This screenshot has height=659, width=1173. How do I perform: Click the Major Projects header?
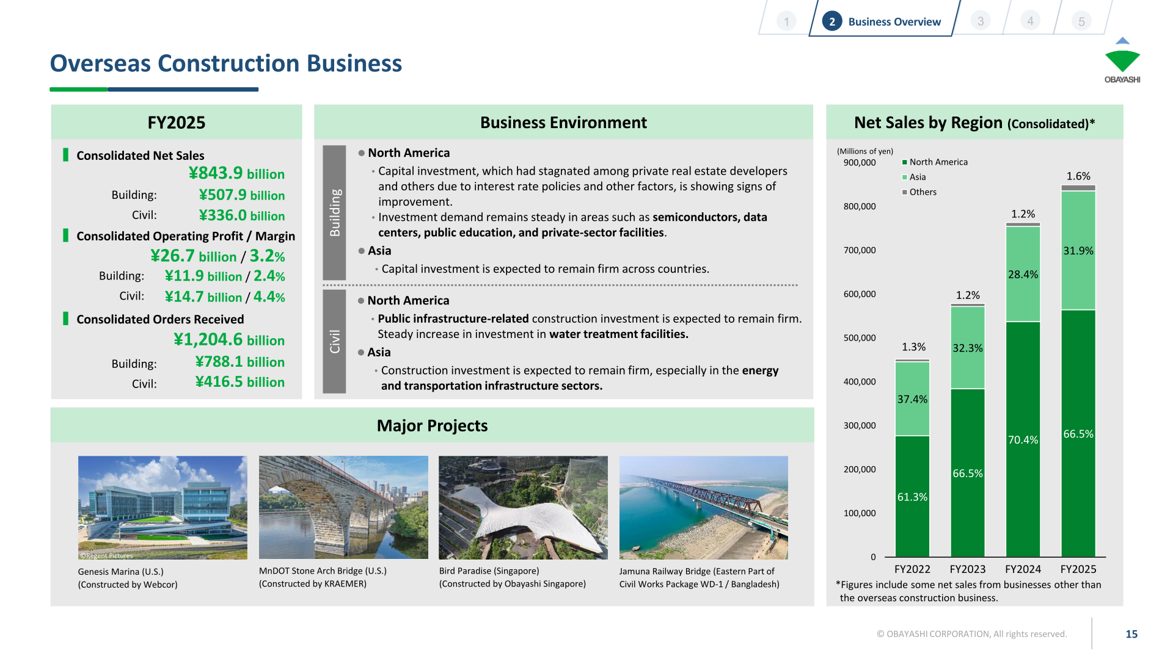433,425
